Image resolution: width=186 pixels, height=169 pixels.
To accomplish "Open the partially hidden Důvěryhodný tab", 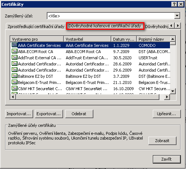I will (x=157, y=27).
